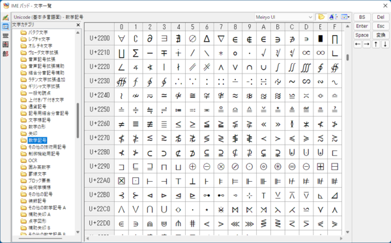Choose the ⊥ up tack symbol at U+22A5
The height and width of the screenshot is (243, 391).
tap(192, 180)
